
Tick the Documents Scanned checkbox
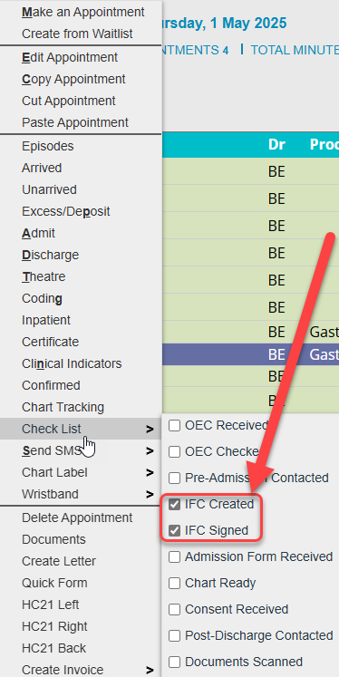point(174,662)
